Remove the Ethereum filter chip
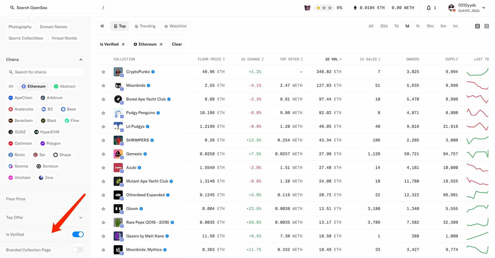 tap(161, 44)
